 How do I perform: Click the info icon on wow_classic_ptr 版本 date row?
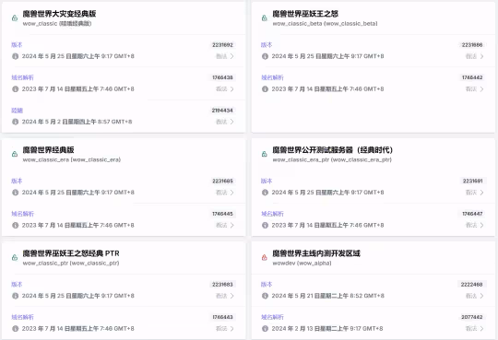click(x=16, y=296)
